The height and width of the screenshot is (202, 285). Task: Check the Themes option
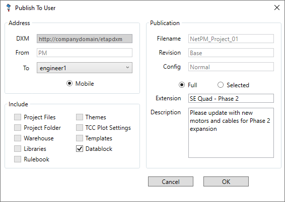click(80, 117)
